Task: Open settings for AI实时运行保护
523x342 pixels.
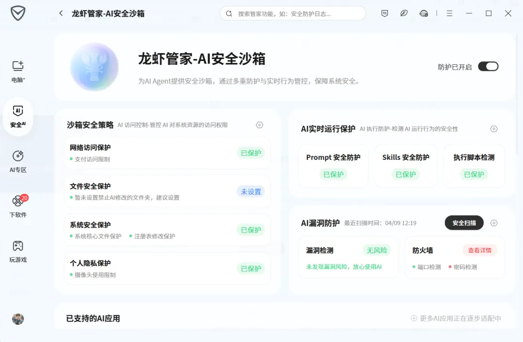Action: pyautogui.click(x=494, y=129)
